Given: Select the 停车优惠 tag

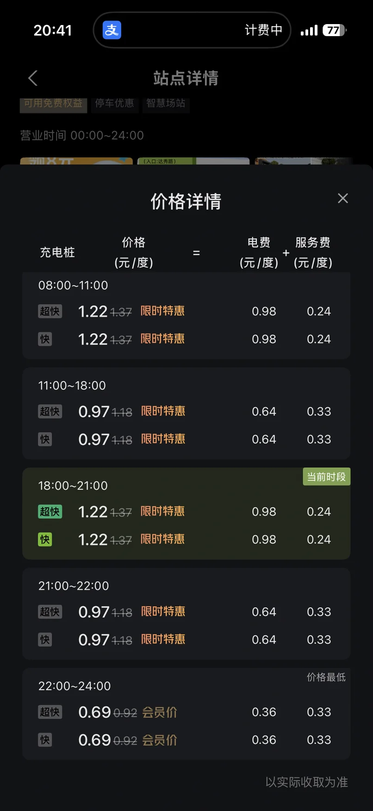Looking at the screenshot, I should click(x=114, y=103).
